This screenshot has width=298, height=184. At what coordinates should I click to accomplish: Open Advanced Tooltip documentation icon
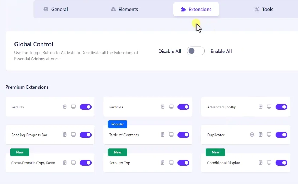pyautogui.click(x=261, y=107)
